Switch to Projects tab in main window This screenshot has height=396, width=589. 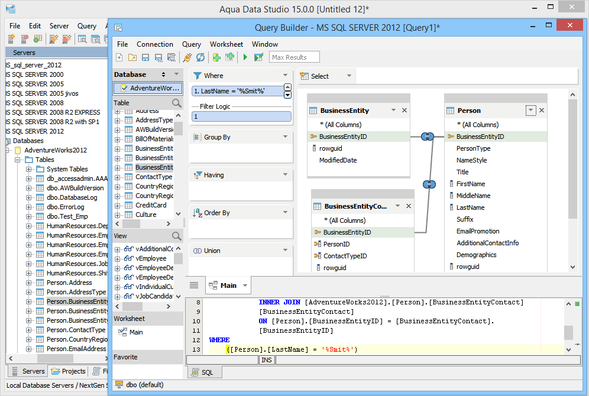(x=69, y=371)
